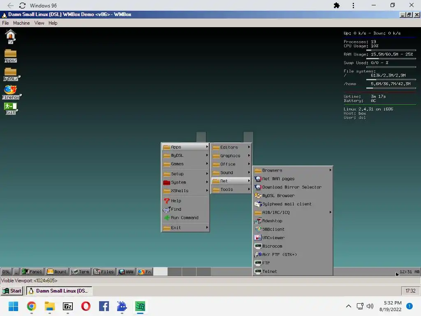This screenshot has width=421, height=316.
Task: Expand the XShells submenu
Action: 185,191
